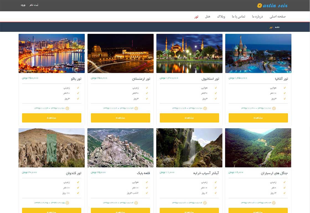Viewport: 310px width, 213px height.
Task: Click the ۱,۲۰۰,۰۰۰ تومان price text
Action: tap(169, 78)
